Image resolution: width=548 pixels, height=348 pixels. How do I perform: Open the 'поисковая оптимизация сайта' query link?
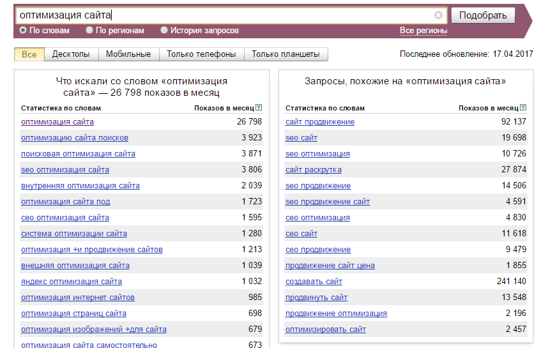click(78, 154)
